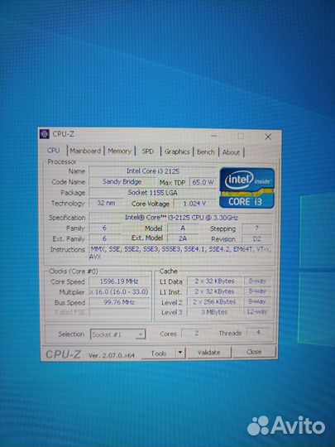
Task: Click the L1 Data value 2 x 32 KBytes
Action: [x=214, y=281]
